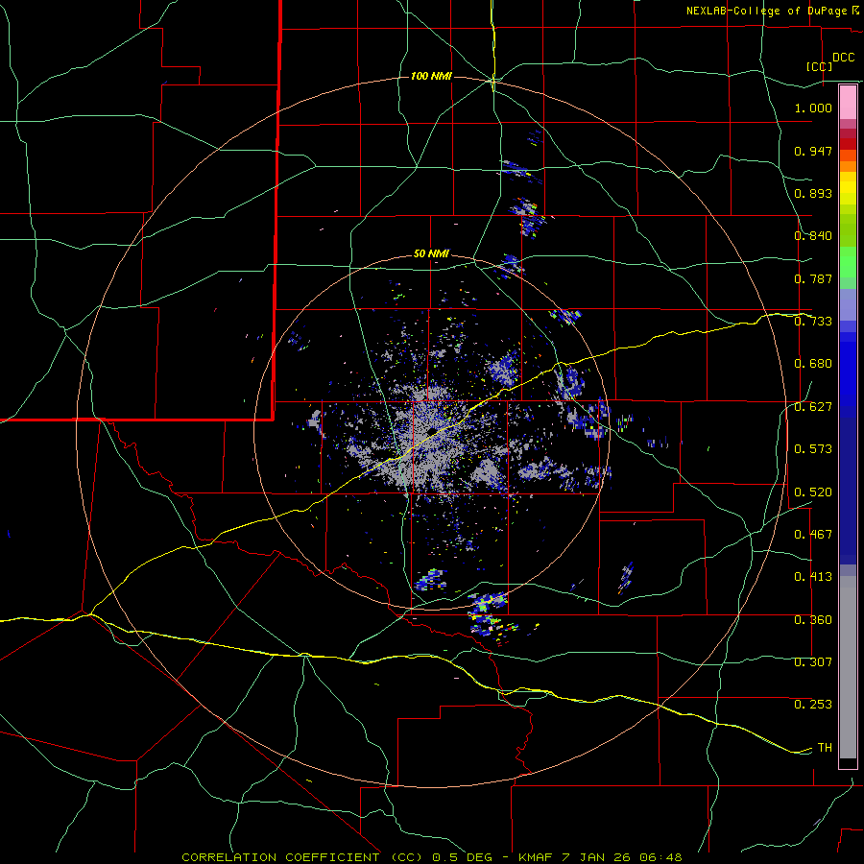864x864 pixels.
Task: Click the 1.000 scale value
Action: tap(813, 108)
